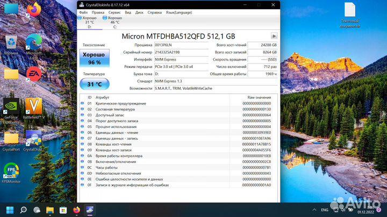Screen dimensions: 387x217
Task: Open the Язык(Language) menu
Action: pyautogui.click(x=178, y=12)
